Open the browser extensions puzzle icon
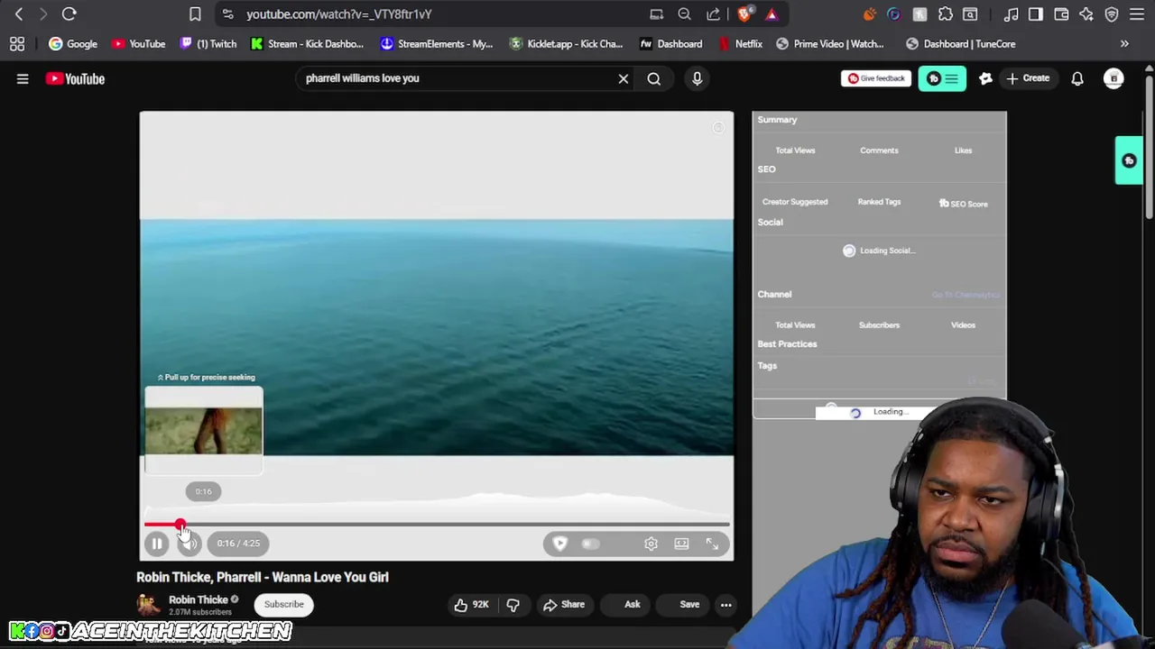Viewport: 1155px width, 649px height. (946, 14)
